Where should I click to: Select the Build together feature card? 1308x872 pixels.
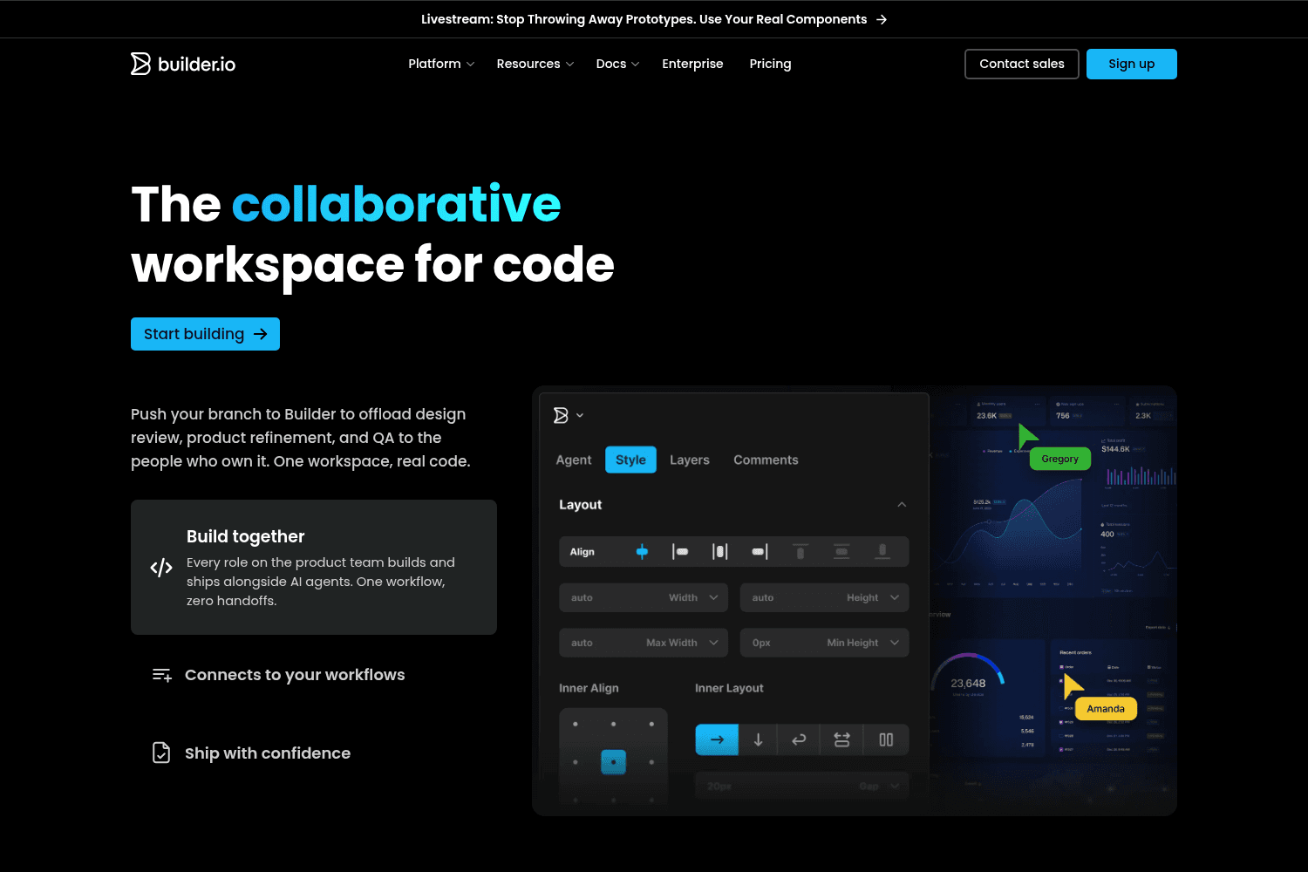[x=314, y=567]
